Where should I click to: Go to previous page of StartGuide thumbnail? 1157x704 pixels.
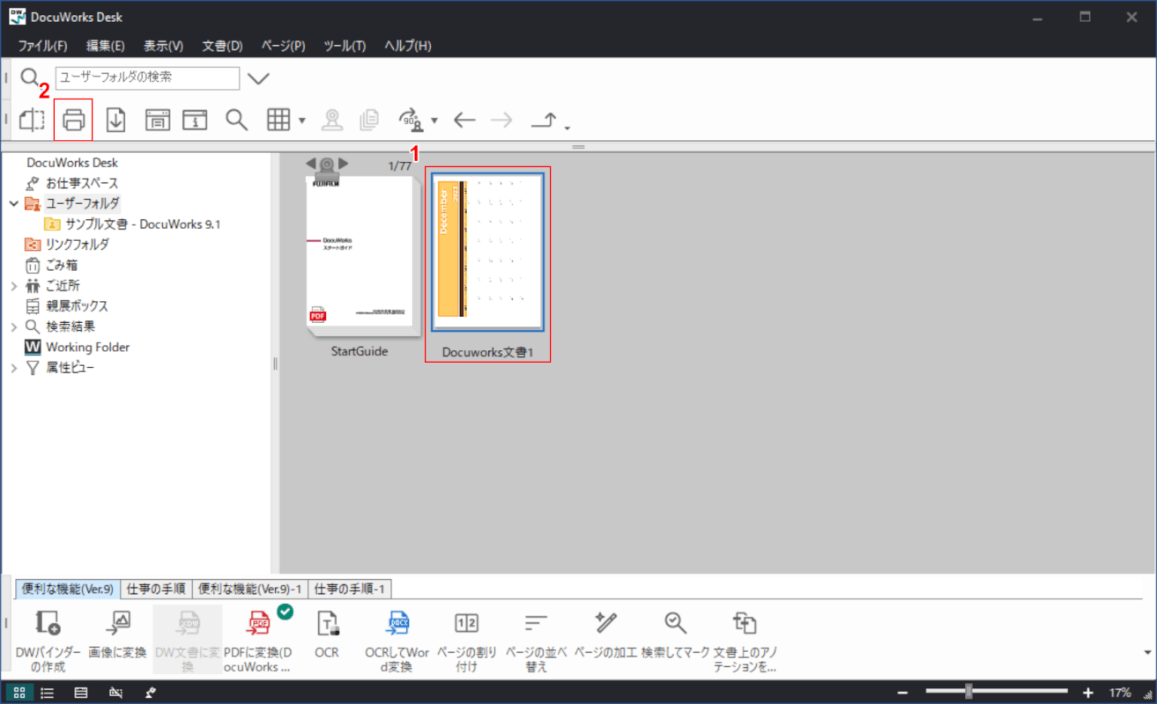310,164
